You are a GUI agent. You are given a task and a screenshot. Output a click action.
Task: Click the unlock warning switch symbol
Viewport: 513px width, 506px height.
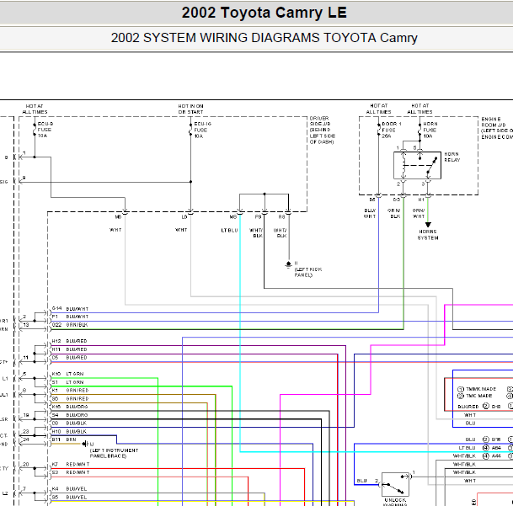point(395,484)
